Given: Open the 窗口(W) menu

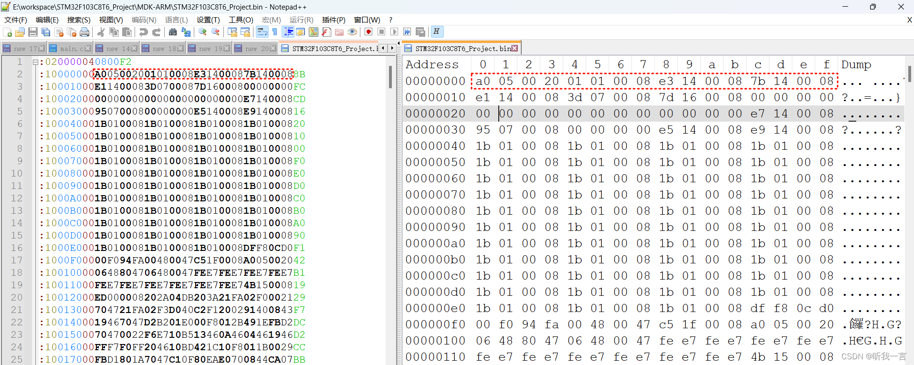Looking at the screenshot, I should (367, 20).
